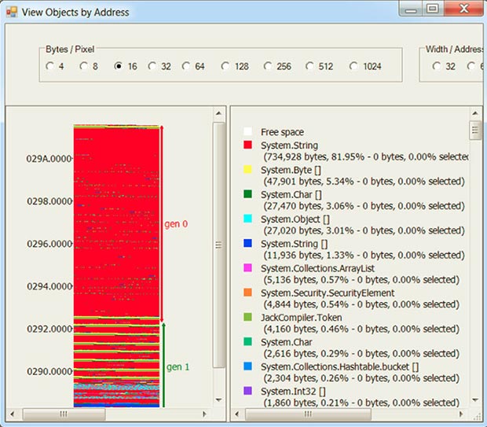The image size is (487, 427).
Task: Select 16 Bytes / Pixel option
Action: click(118, 66)
